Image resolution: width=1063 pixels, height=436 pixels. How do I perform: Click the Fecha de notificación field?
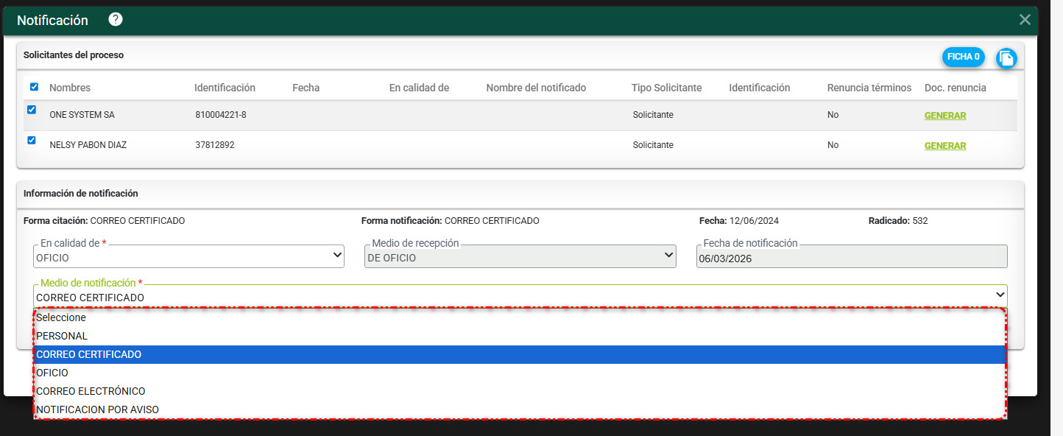(x=851, y=259)
